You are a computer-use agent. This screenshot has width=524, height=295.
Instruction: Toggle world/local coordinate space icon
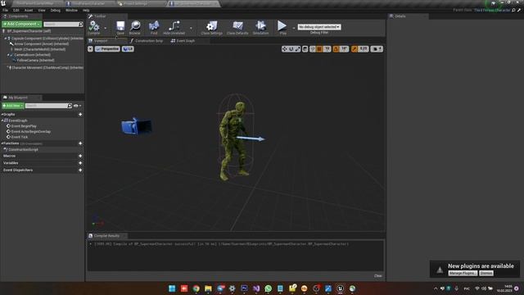pos(305,49)
